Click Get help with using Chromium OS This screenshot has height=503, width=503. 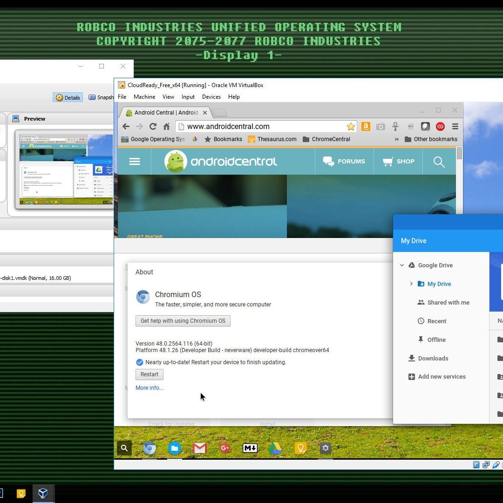click(x=183, y=321)
